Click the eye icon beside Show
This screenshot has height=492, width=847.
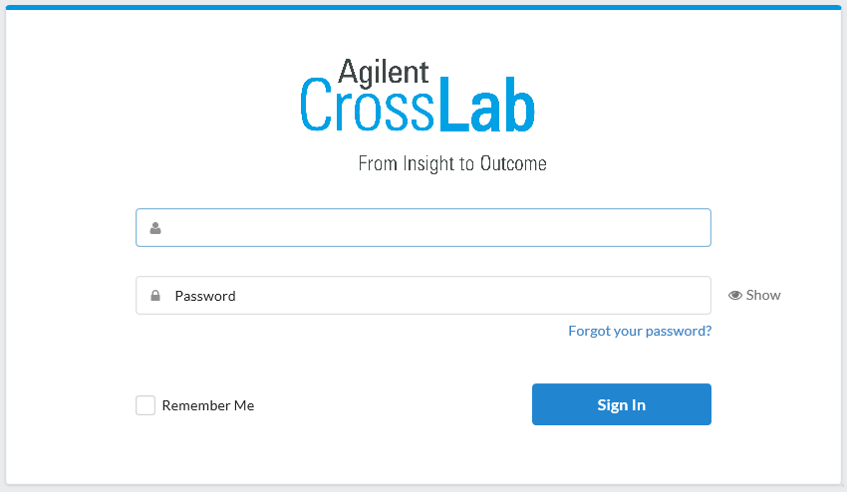coord(735,296)
